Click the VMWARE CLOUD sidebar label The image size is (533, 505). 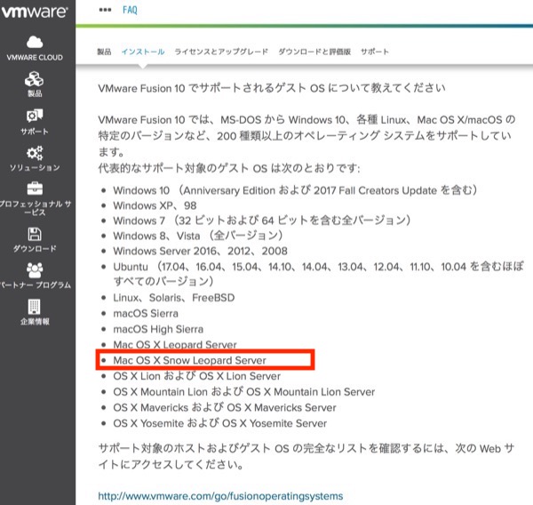coord(35,57)
